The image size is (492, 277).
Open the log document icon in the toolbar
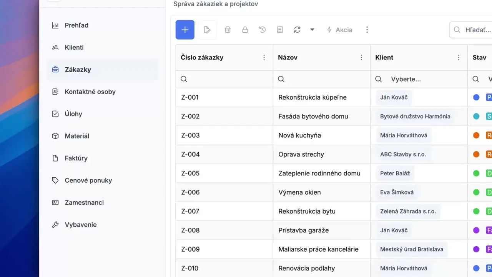coord(279,30)
